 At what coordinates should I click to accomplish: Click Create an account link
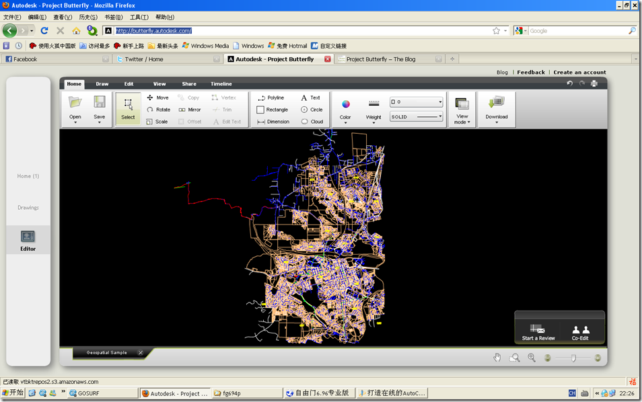(579, 73)
